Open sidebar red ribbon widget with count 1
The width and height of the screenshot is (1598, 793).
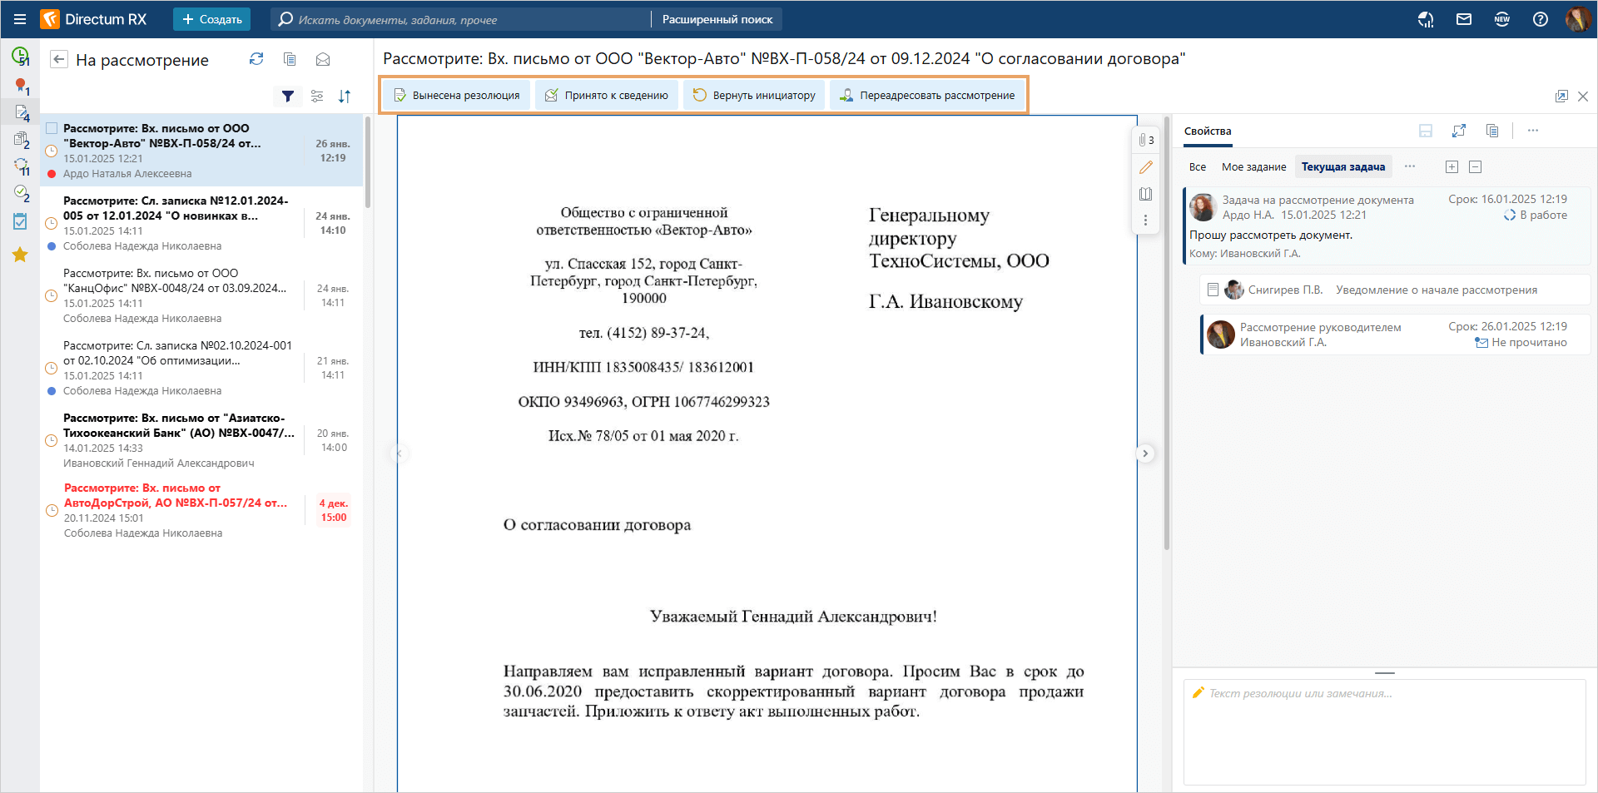(x=21, y=86)
